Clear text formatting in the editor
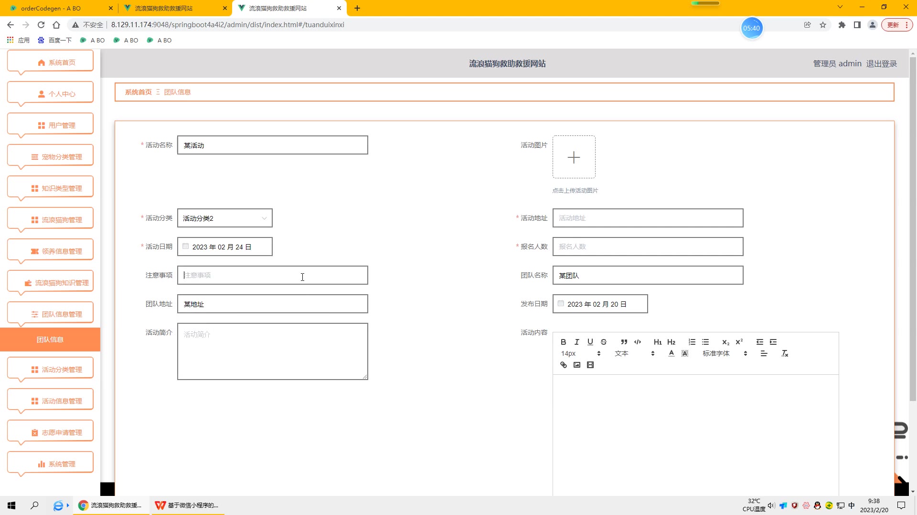This screenshot has width=917, height=515. [785, 353]
